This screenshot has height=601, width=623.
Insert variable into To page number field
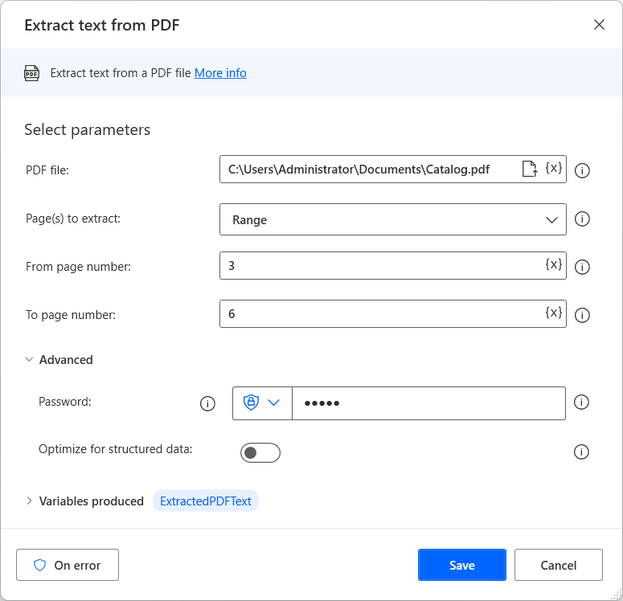554,313
